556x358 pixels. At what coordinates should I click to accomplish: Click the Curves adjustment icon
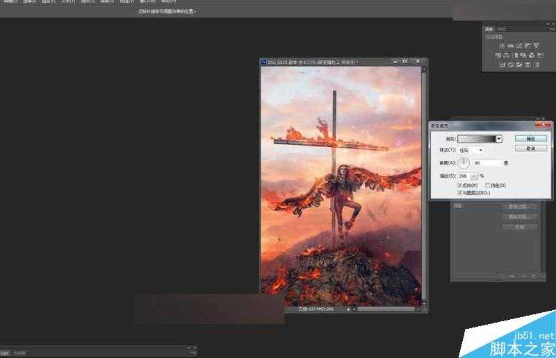(x=518, y=46)
